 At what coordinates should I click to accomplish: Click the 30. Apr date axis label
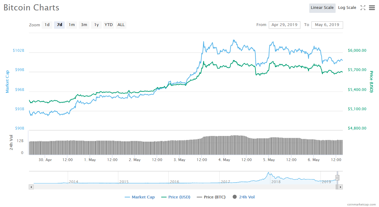[x=45, y=160]
